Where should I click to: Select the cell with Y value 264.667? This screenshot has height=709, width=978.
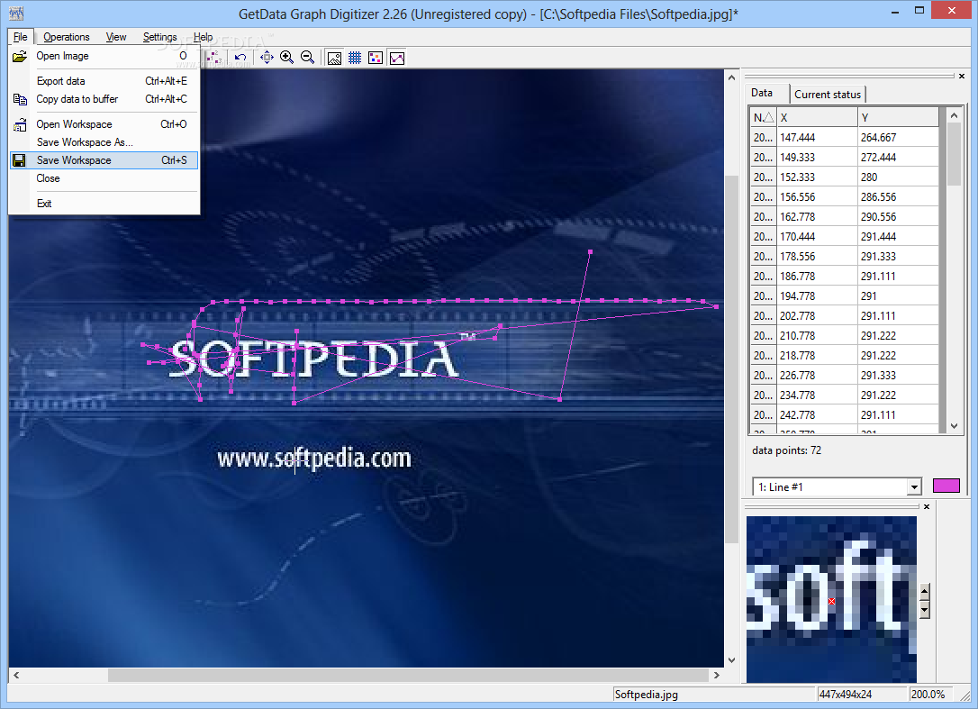tap(898, 137)
